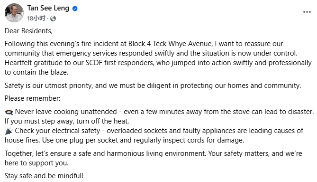
Task: Click the "Safety is our utmost priority" sentence
Action: (x=153, y=86)
